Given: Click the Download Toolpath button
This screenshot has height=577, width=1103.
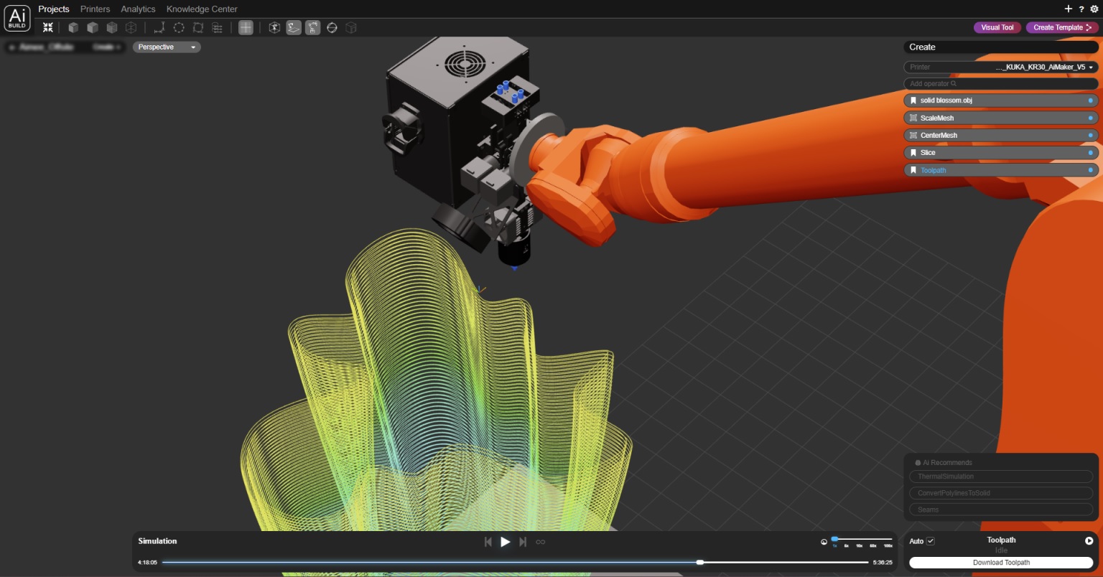Looking at the screenshot, I should click(1001, 563).
